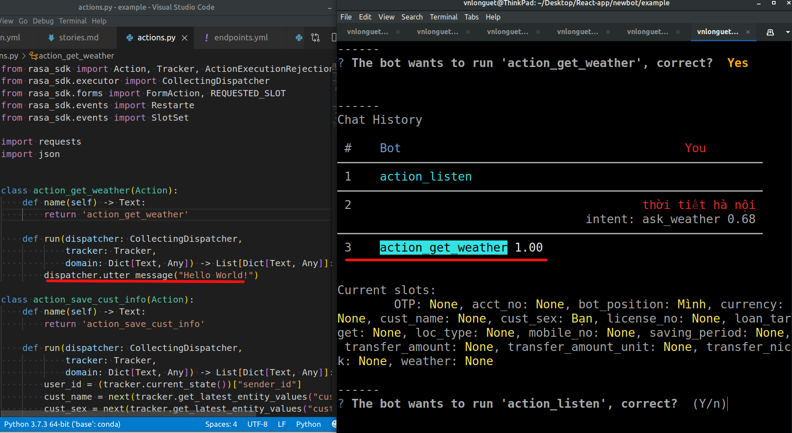Image resolution: width=792 pixels, height=433 pixels.
Task: Close the first vnlonguet terminal tab
Action: point(398,32)
